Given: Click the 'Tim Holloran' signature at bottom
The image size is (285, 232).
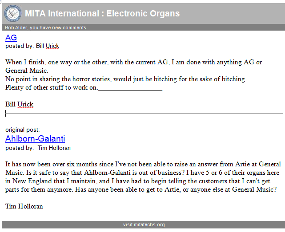Looking at the screenshot, I should (24, 206).
